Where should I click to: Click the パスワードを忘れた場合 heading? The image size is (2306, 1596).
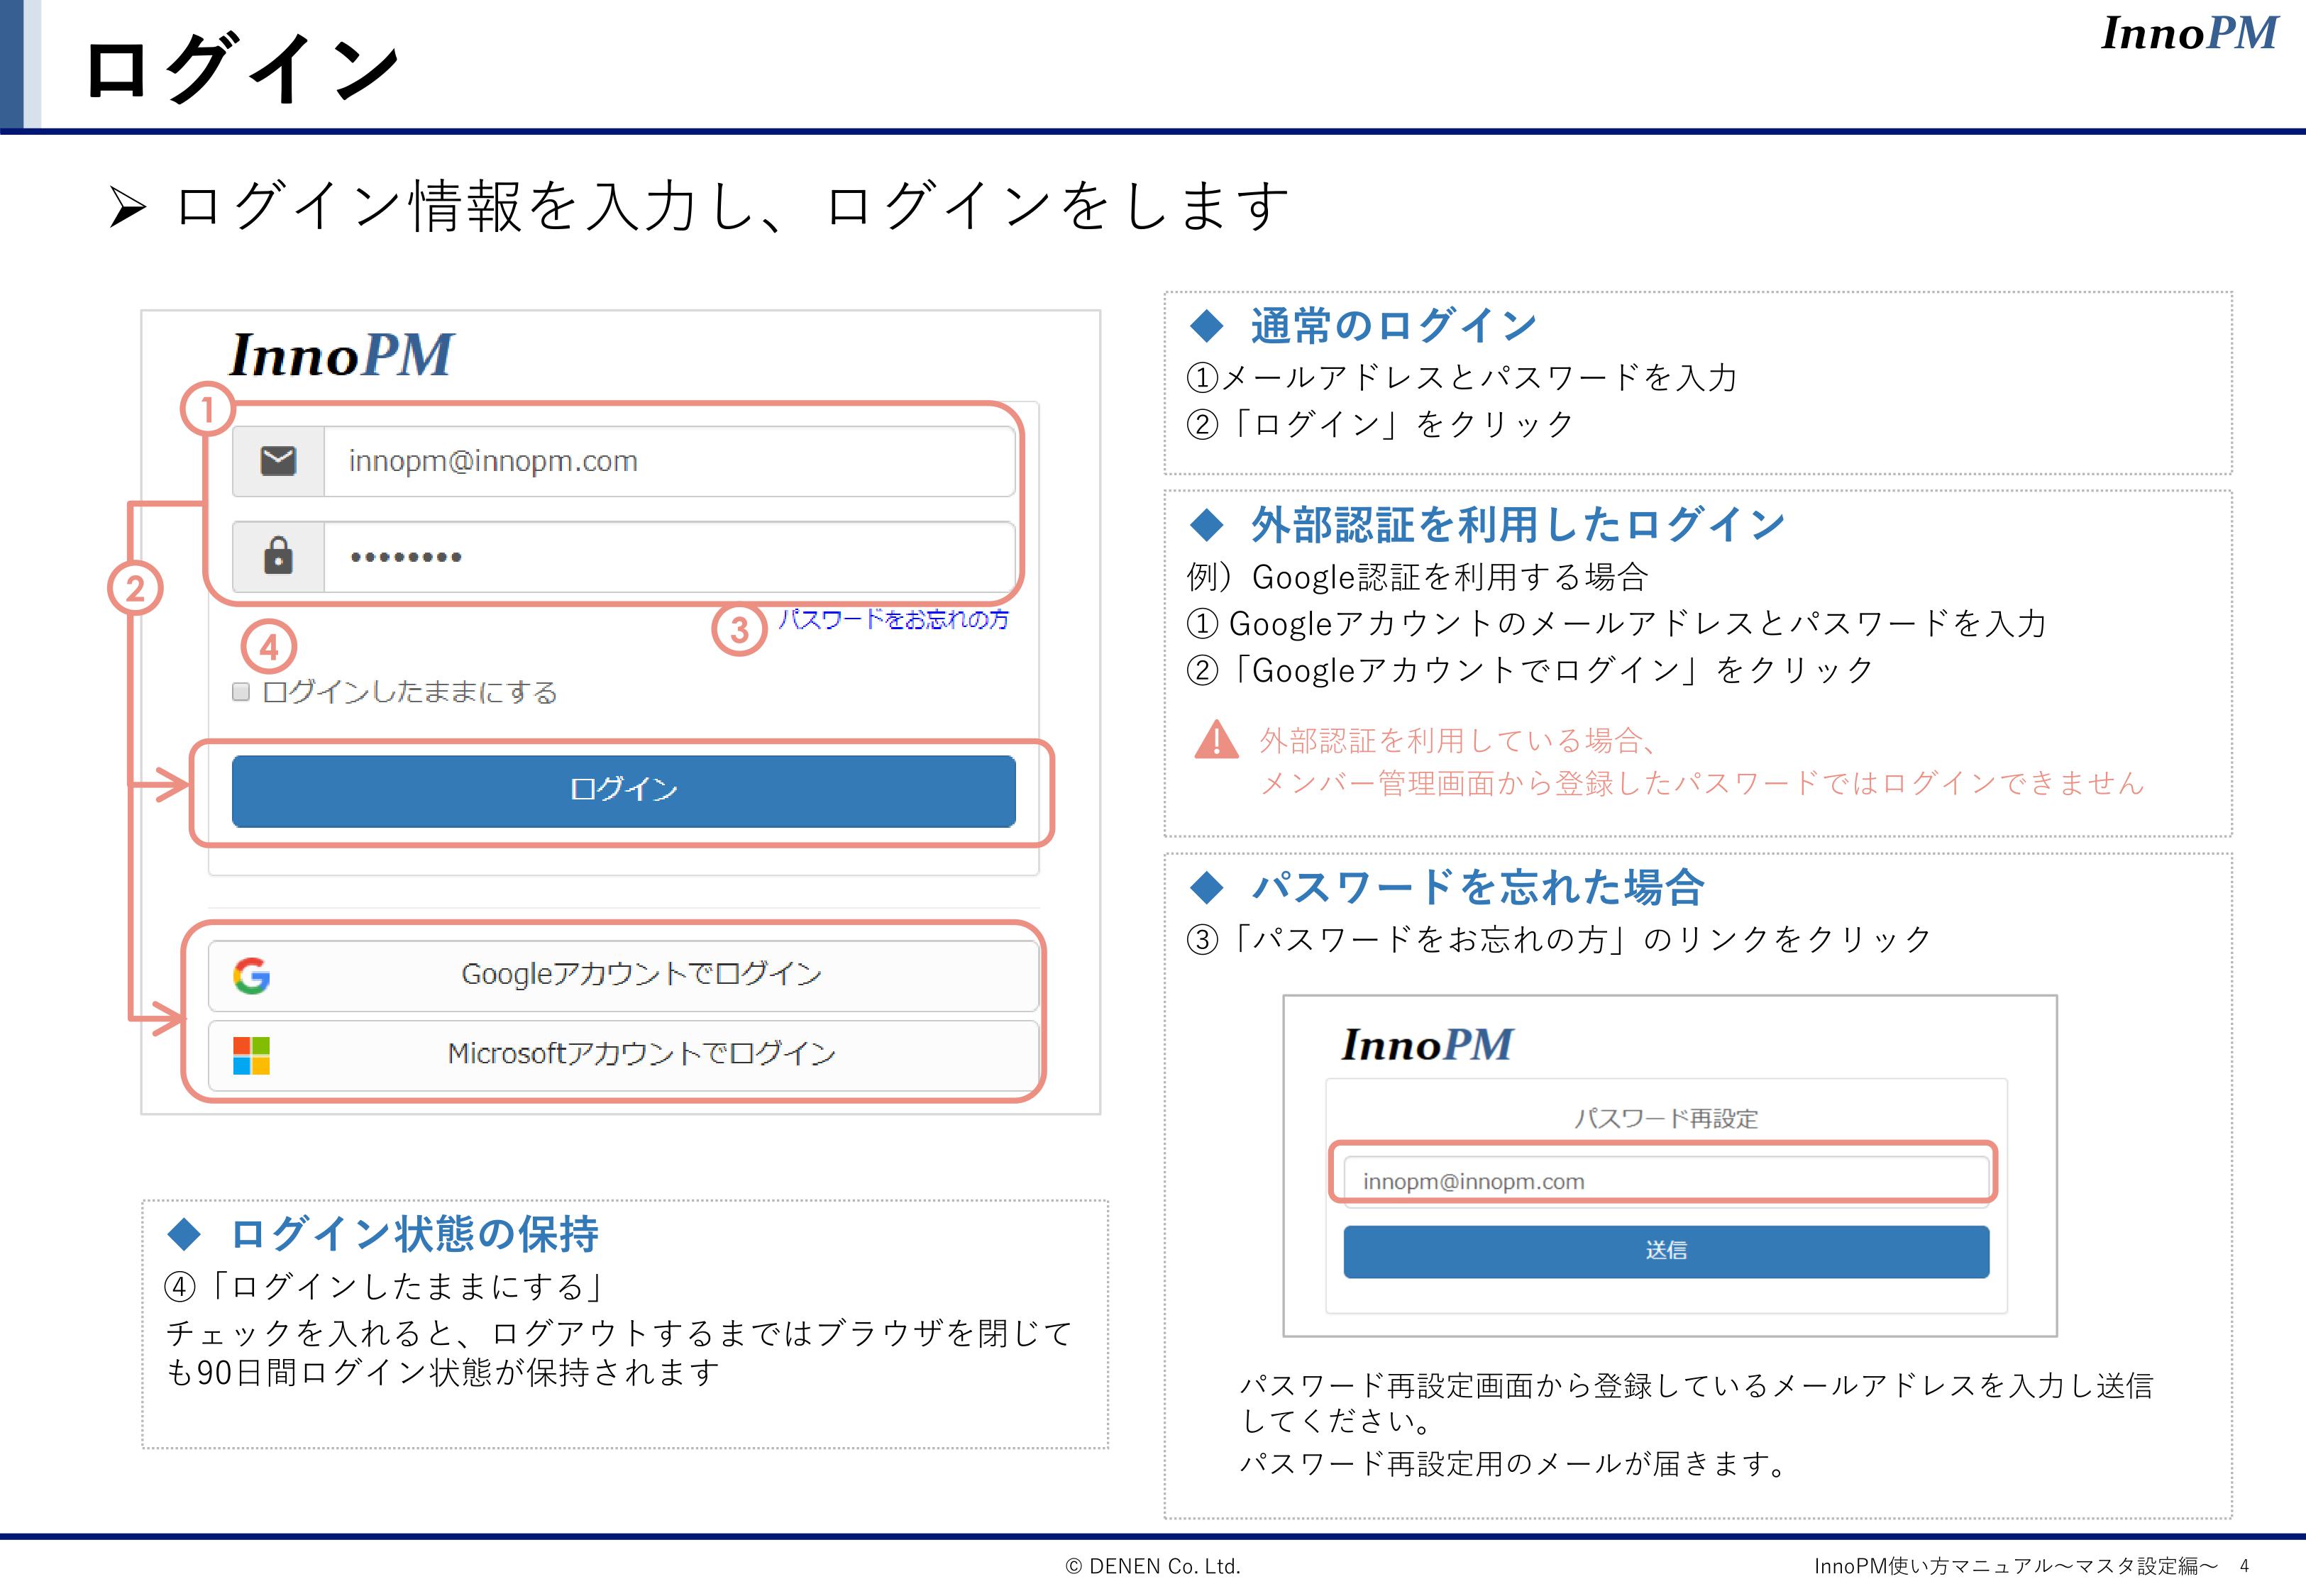1478,887
